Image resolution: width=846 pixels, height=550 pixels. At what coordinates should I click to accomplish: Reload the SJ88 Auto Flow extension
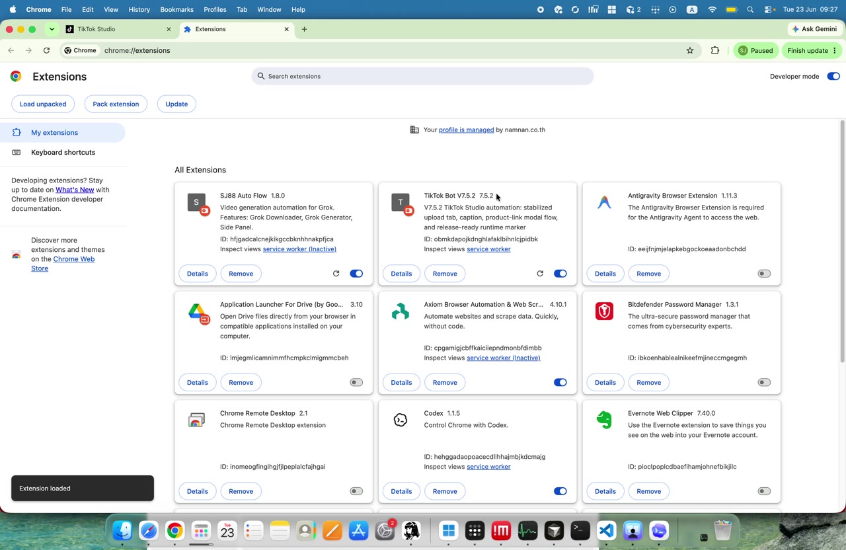[x=336, y=274]
